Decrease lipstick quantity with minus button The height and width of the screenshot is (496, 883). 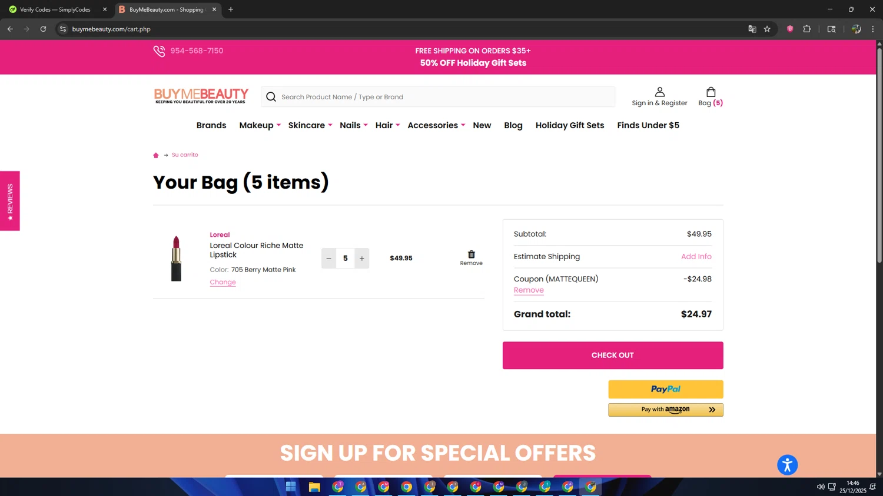pos(329,259)
